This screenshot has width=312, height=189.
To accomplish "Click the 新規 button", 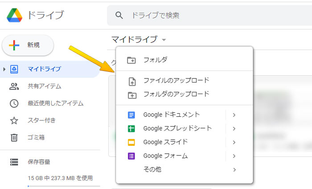I will coord(28,45).
